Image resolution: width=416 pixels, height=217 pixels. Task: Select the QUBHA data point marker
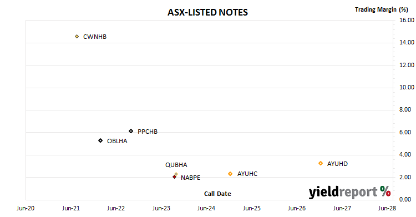(176, 174)
